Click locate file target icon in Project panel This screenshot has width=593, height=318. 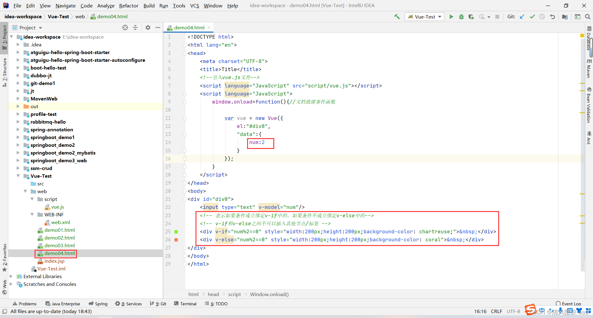125,28
